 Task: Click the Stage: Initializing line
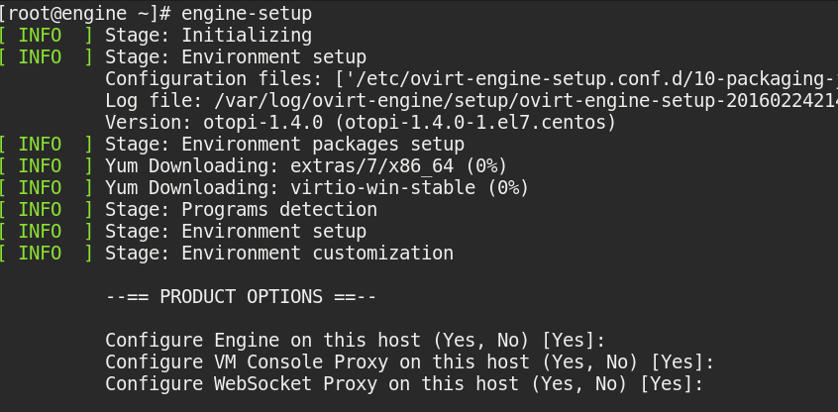[208, 36]
